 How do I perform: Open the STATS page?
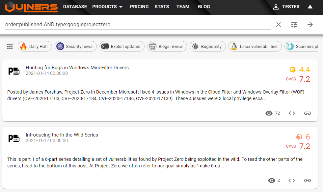pos(162,7)
